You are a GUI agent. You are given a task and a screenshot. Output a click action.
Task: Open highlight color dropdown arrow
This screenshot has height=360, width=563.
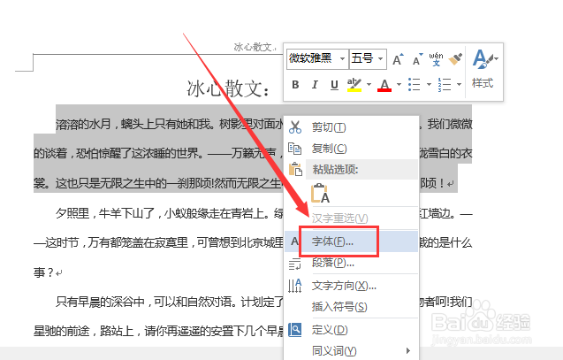coord(369,85)
